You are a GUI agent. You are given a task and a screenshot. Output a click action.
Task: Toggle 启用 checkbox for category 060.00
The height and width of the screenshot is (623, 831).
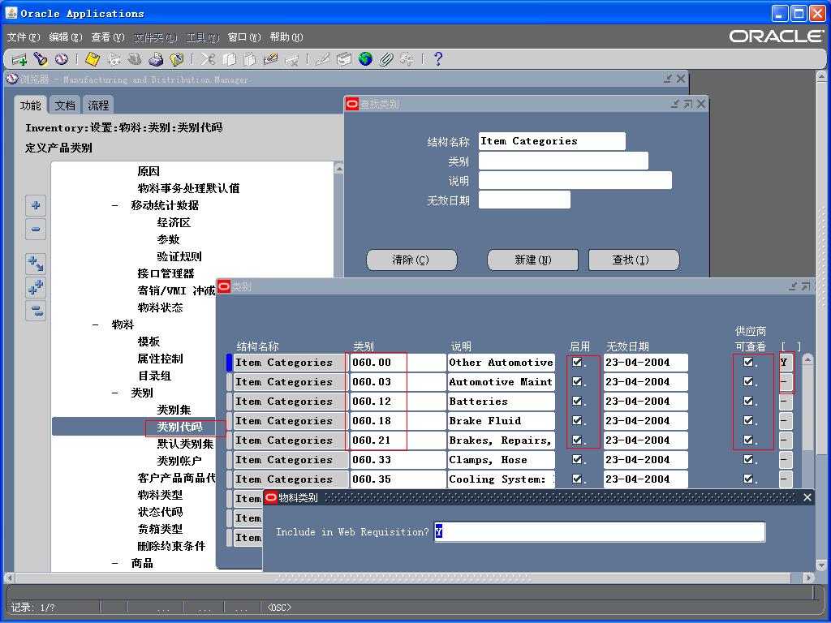[x=577, y=363]
